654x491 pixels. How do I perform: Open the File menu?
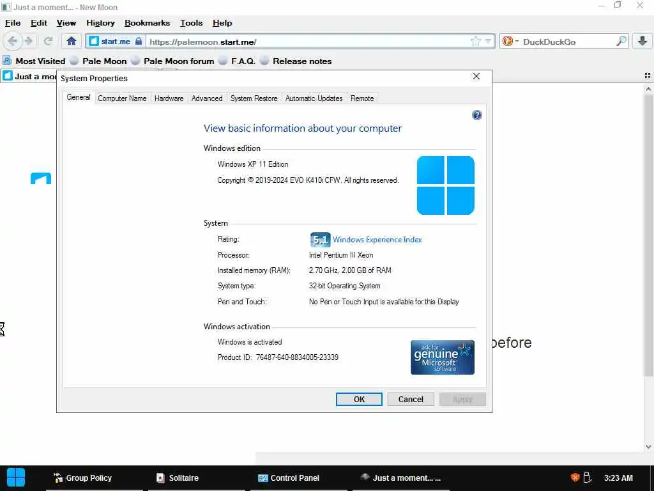tap(13, 23)
